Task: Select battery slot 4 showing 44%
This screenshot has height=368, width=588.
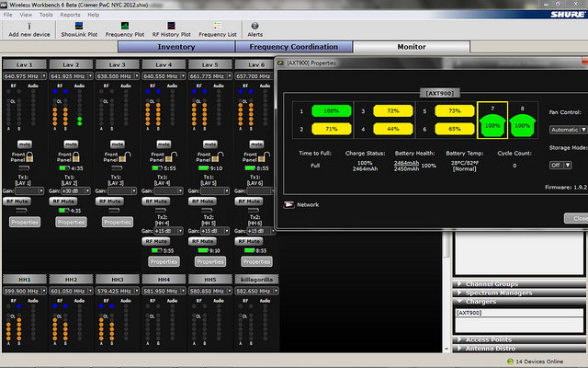Action: pyautogui.click(x=393, y=129)
